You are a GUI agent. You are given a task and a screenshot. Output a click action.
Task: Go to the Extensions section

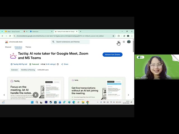pyautogui.click(x=18, y=47)
